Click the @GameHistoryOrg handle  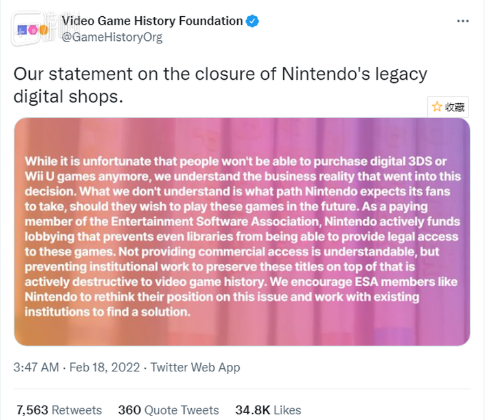pos(111,37)
